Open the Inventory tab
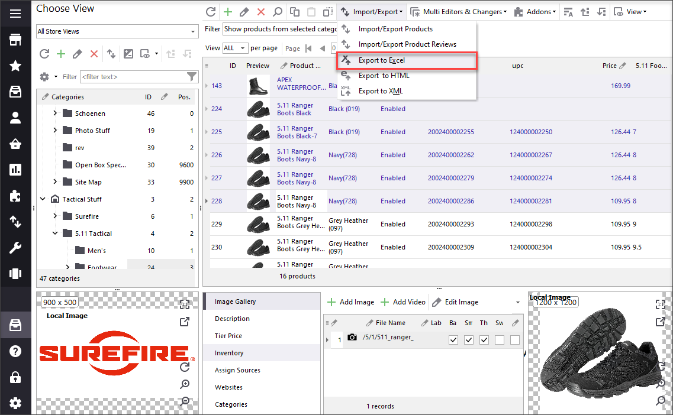 tap(262, 353)
